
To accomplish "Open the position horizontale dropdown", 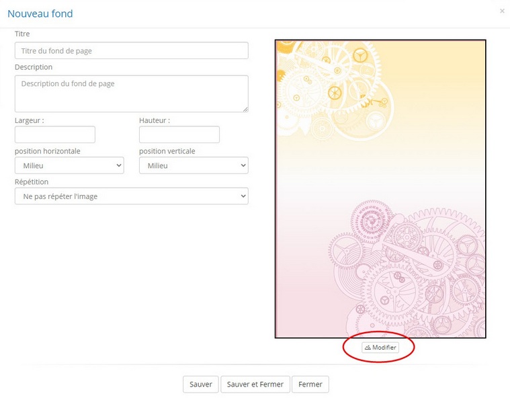I will coord(69,165).
